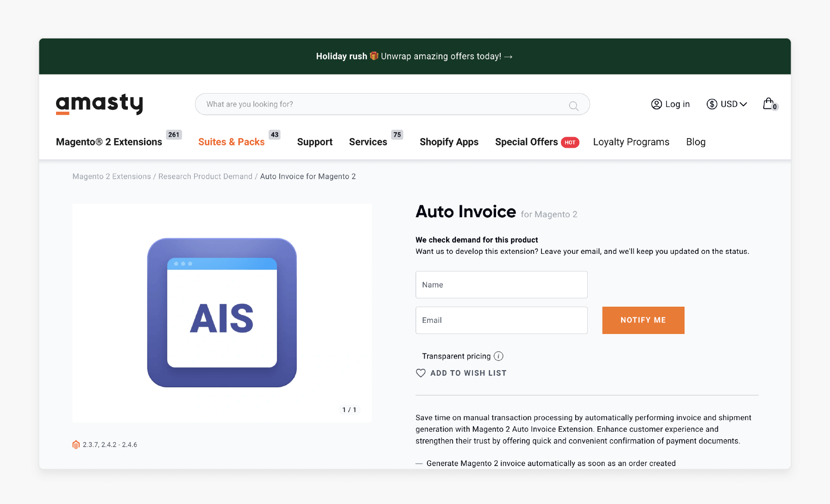
Task: Click the 261 extensions count badge
Action: pyautogui.click(x=174, y=135)
